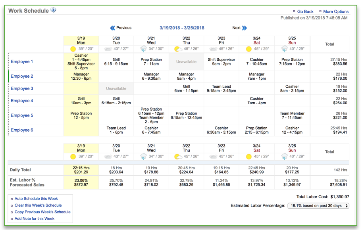The width and height of the screenshot is (362, 230).
Task: Click Copy Previous Week's Schedule
Action: click(x=42, y=212)
